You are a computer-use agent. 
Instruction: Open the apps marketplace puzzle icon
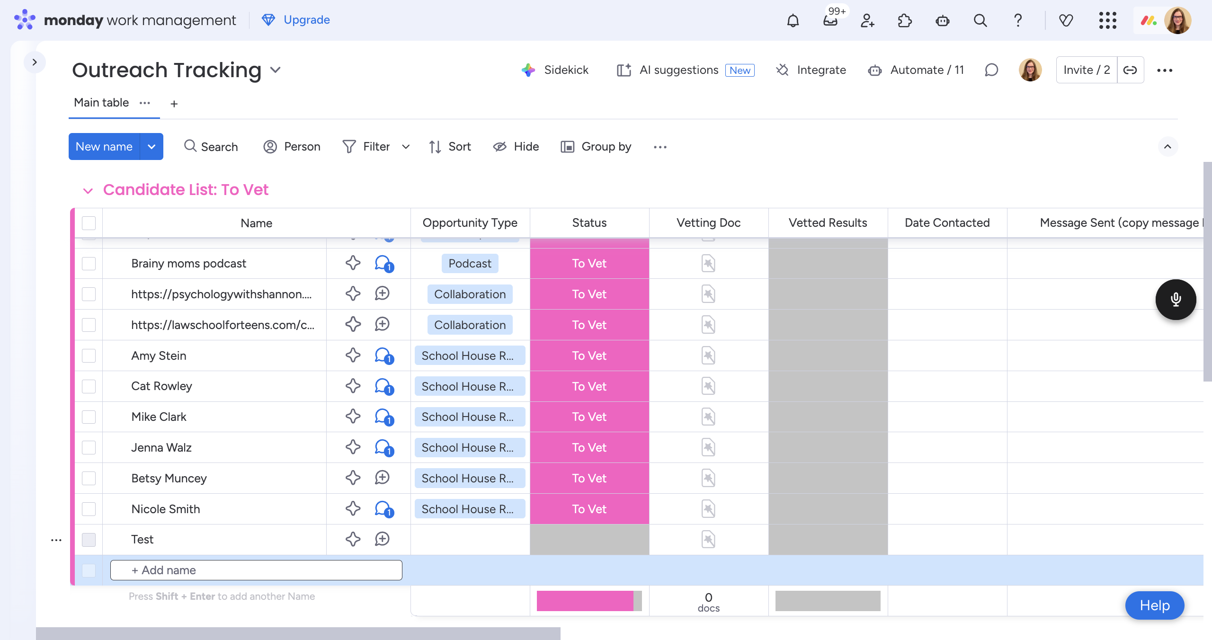905,20
